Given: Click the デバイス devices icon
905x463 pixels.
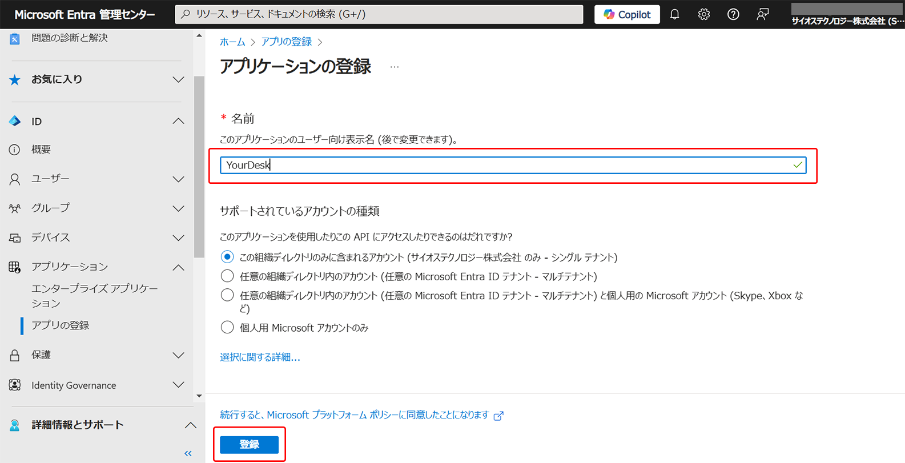Looking at the screenshot, I should pyautogui.click(x=15, y=238).
